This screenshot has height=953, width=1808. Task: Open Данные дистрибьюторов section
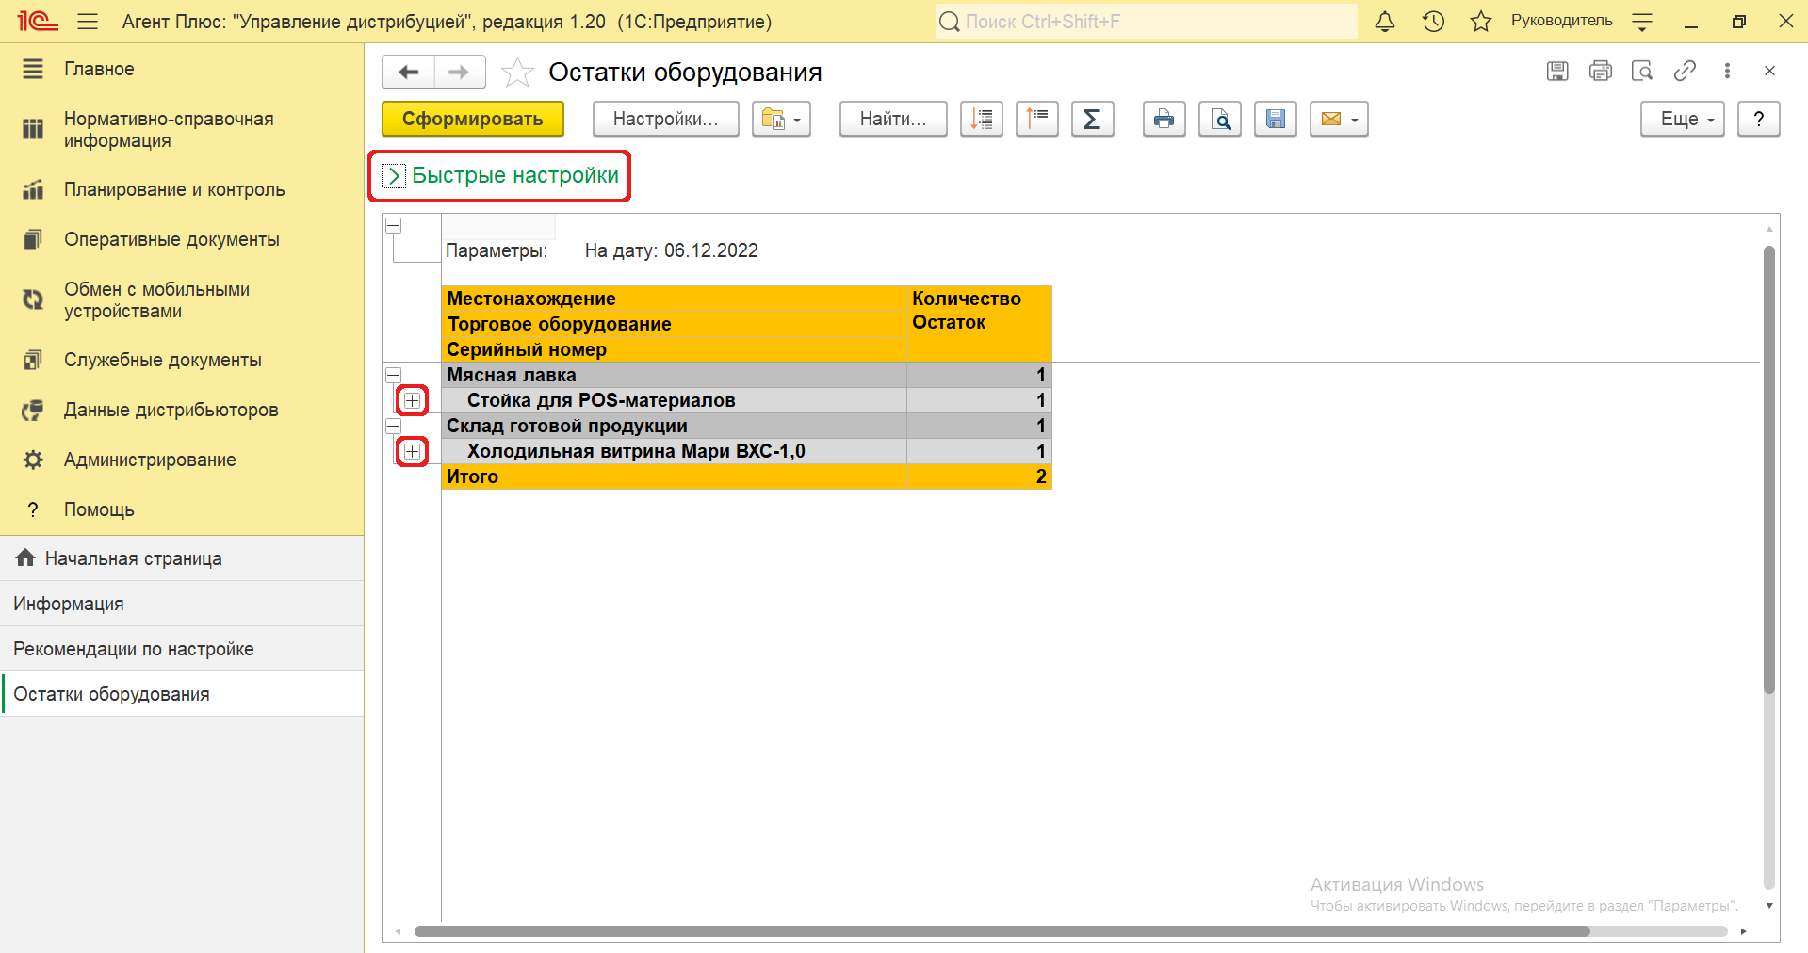point(182,410)
